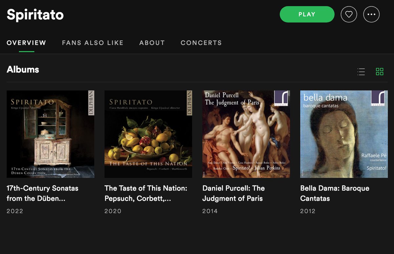Click the 2012 release year text

[308, 211]
